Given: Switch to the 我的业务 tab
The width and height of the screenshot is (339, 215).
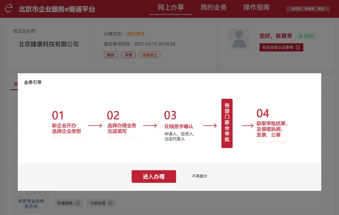Looking at the screenshot, I should click(213, 7).
